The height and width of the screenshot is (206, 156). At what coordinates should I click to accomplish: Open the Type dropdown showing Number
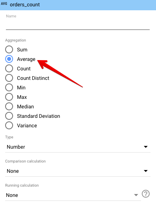point(78,147)
